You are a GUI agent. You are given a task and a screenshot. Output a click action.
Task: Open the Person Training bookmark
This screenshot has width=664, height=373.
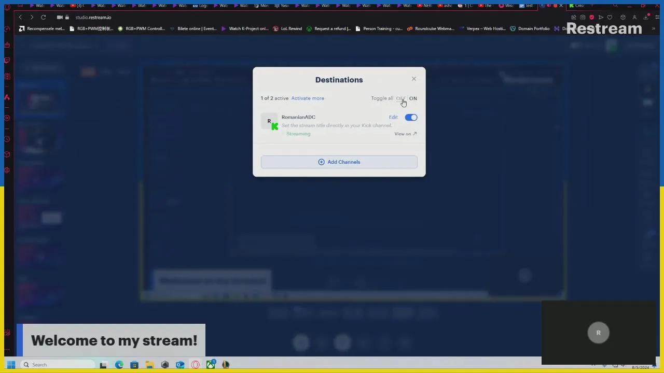pos(379,29)
